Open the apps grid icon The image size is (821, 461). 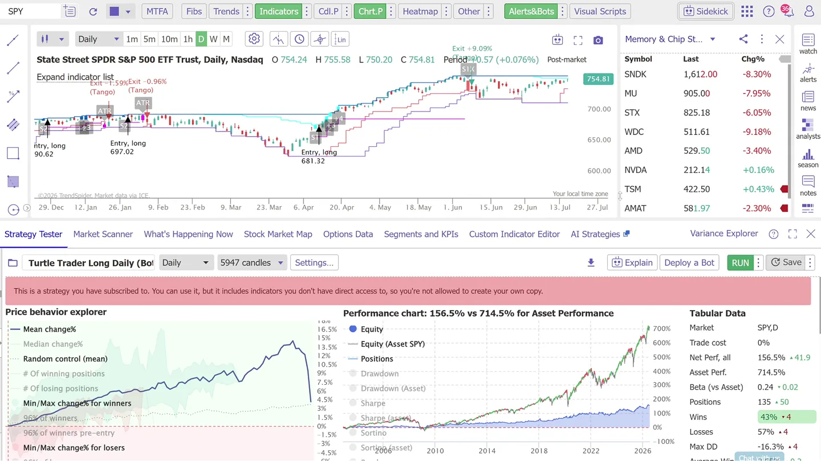[746, 11]
